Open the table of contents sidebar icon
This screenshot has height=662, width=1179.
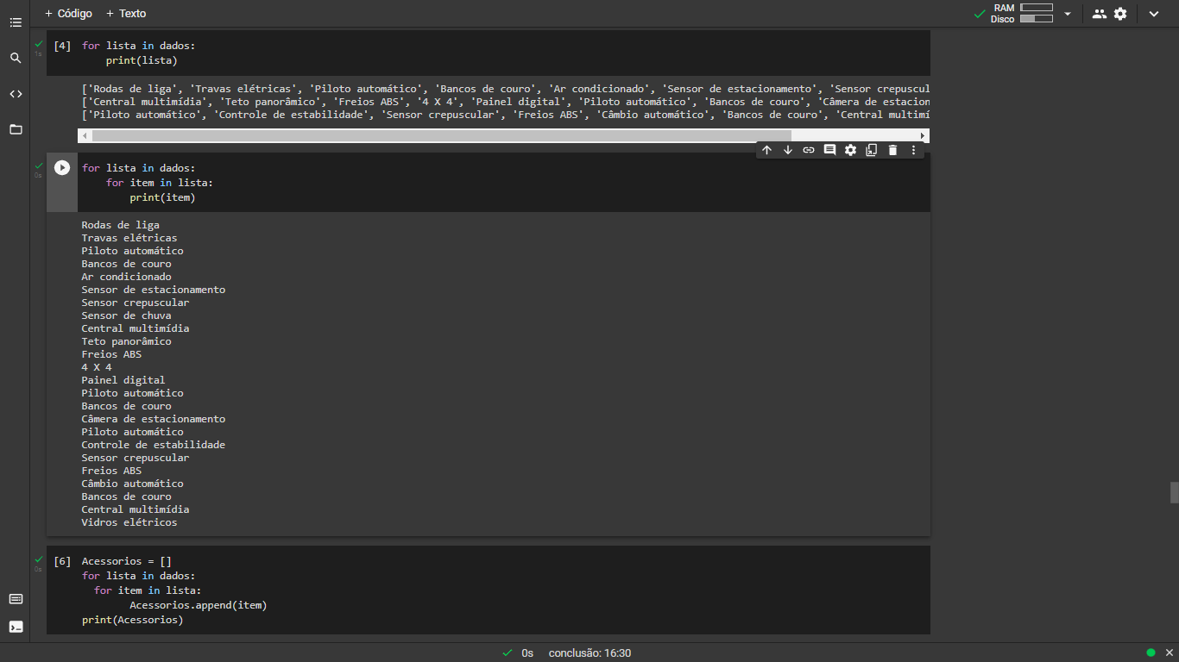pos(16,22)
